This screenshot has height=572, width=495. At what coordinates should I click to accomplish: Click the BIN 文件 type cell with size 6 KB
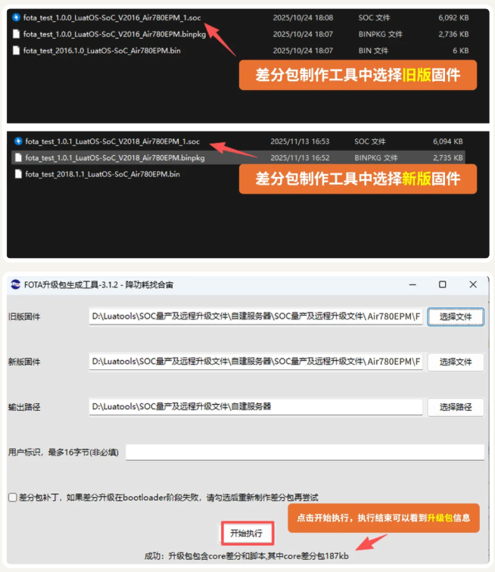click(x=373, y=51)
